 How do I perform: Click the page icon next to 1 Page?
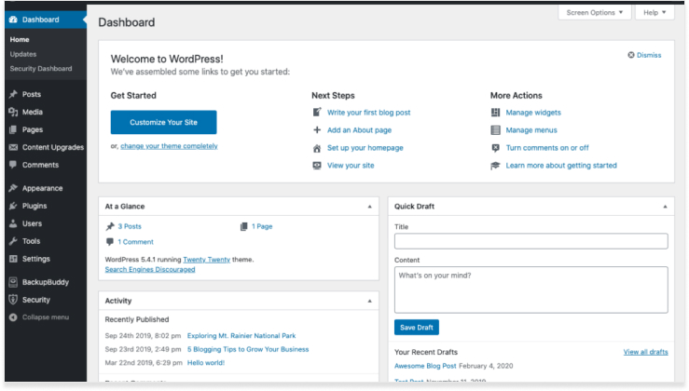(244, 226)
